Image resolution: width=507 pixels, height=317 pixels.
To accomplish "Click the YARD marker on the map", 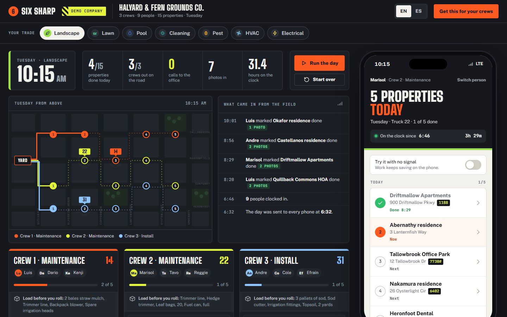I will click(23, 160).
